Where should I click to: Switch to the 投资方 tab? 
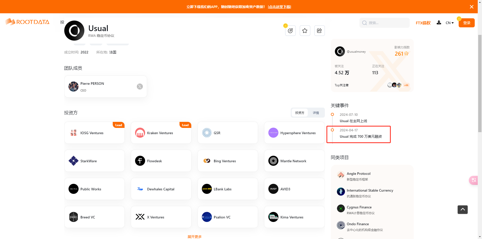pos(299,113)
